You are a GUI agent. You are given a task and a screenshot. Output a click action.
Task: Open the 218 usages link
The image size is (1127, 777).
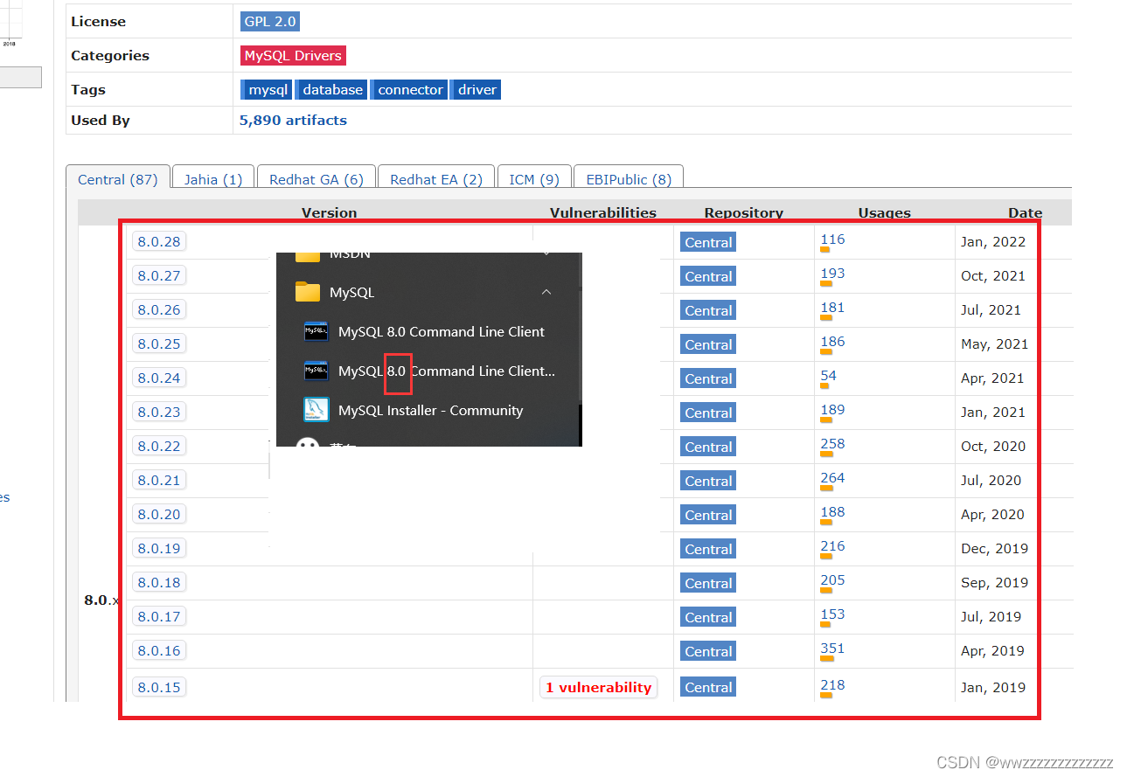click(832, 685)
